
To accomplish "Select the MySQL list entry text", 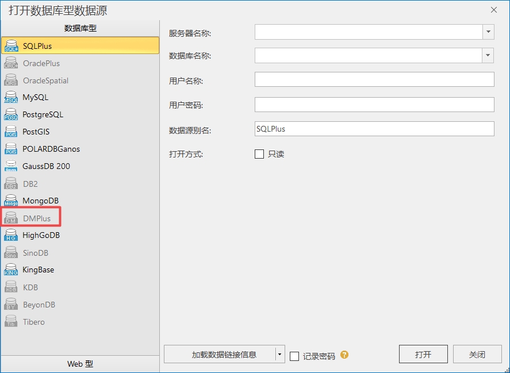I will coord(36,97).
